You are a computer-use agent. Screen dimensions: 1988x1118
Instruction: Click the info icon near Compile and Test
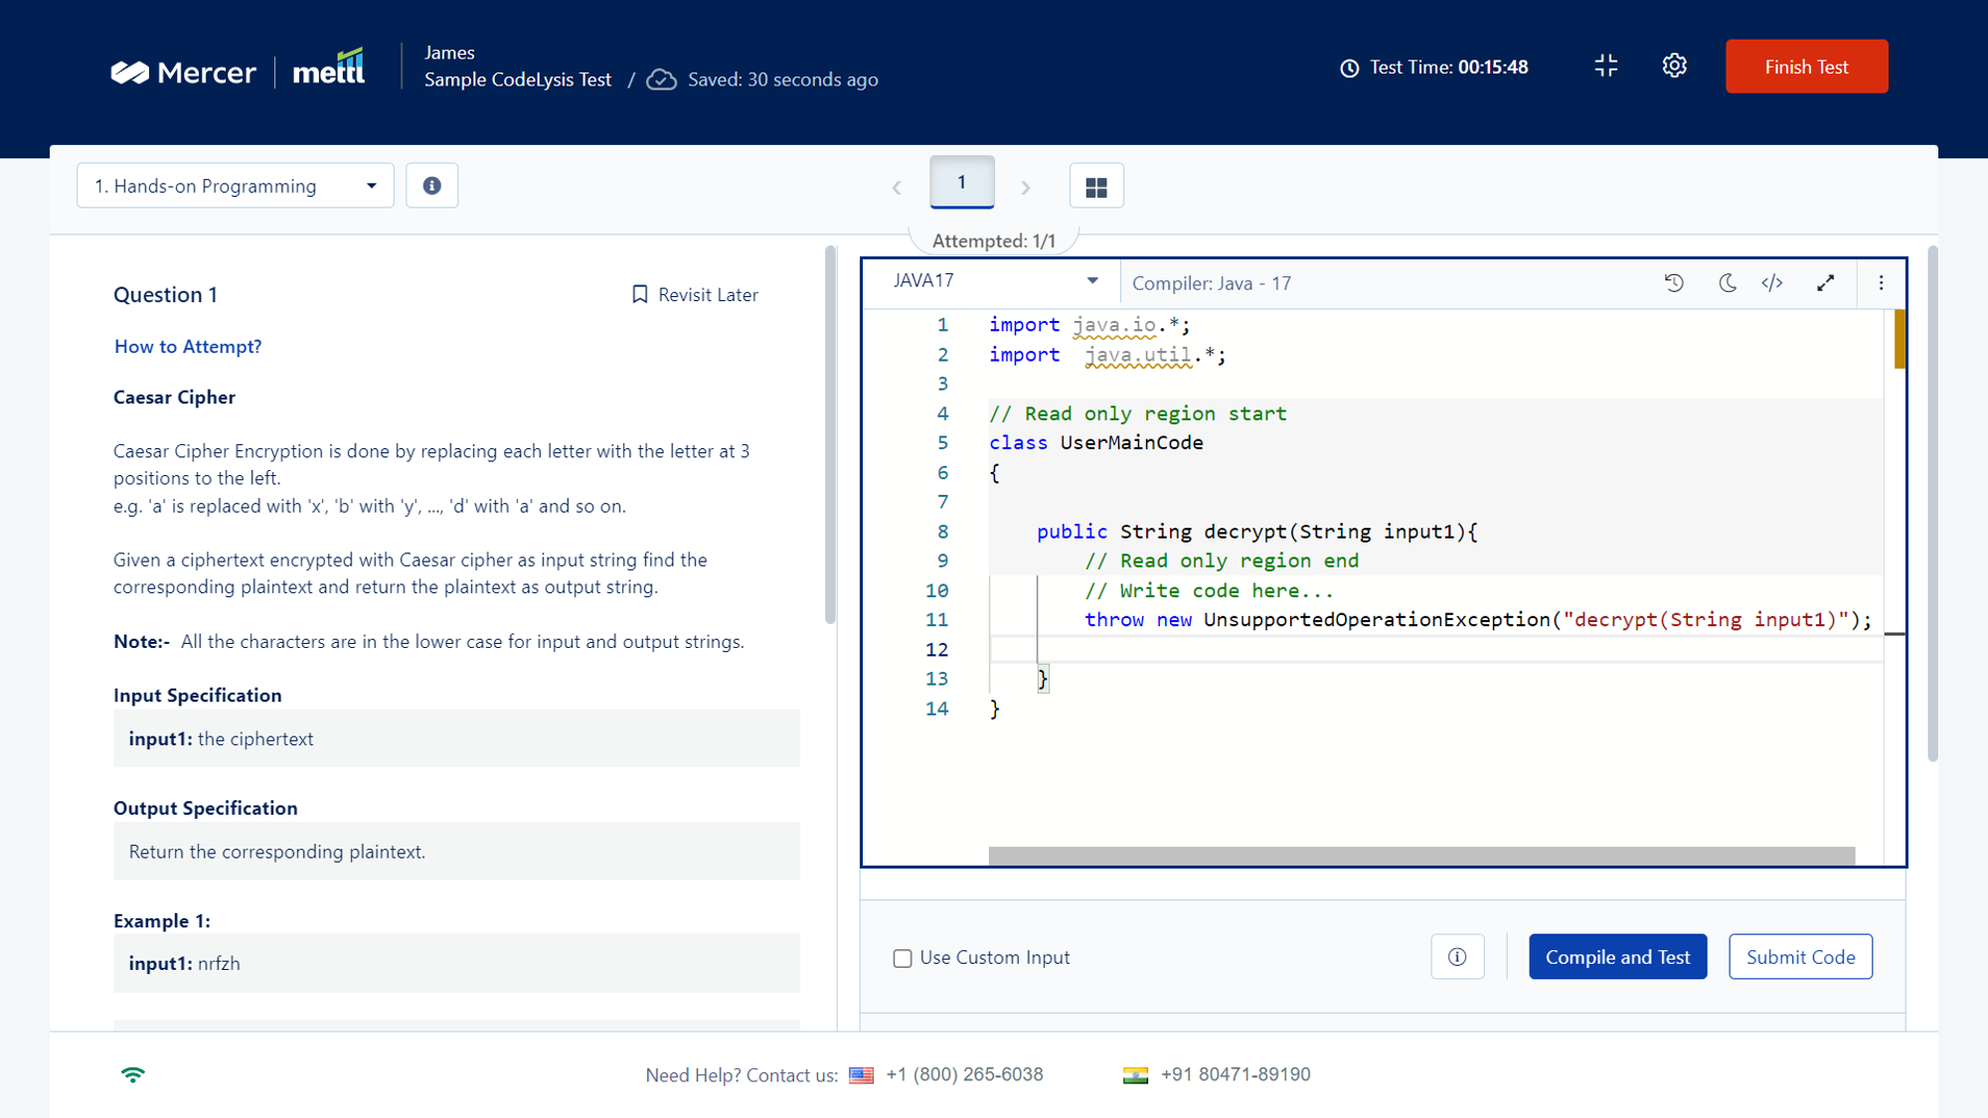coord(1457,957)
